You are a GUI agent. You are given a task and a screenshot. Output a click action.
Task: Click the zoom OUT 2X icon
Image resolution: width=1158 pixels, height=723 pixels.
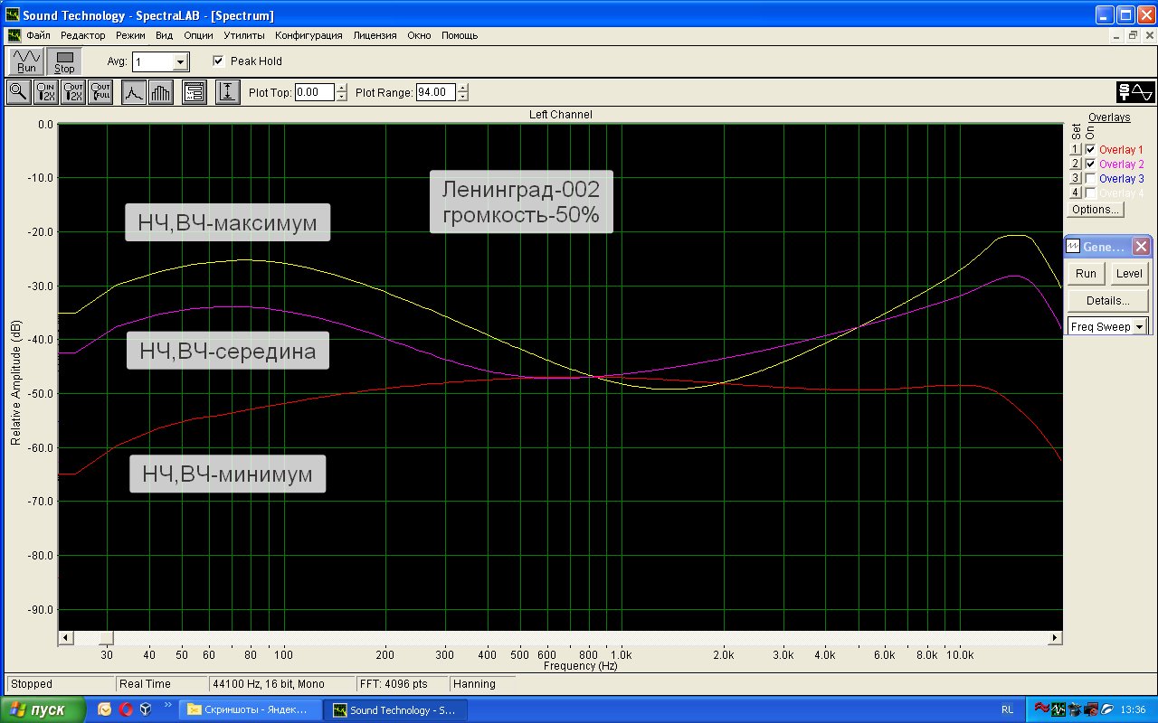click(x=73, y=92)
